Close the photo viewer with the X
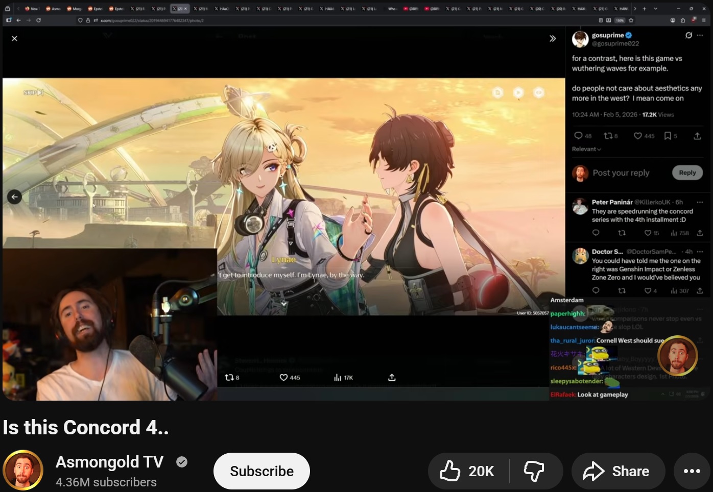 click(14, 38)
